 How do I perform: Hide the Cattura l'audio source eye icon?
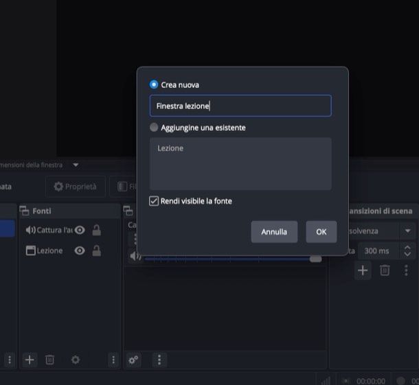tap(80, 230)
